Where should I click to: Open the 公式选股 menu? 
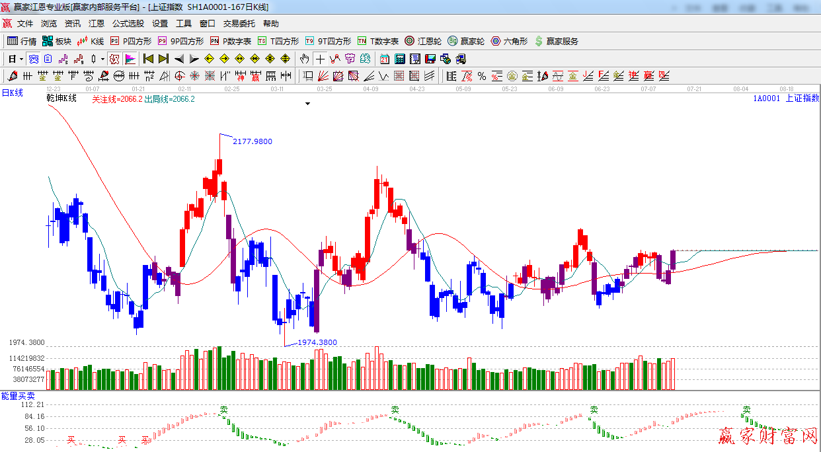click(128, 23)
